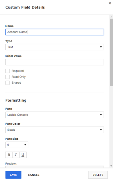Click the Initial Value label
This screenshot has width=113, height=181.
[13, 56]
